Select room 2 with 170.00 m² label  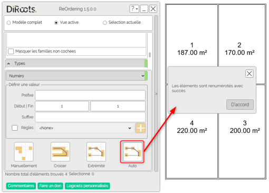(x=239, y=49)
